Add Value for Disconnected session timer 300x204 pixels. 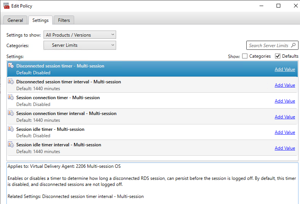click(x=285, y=69)
